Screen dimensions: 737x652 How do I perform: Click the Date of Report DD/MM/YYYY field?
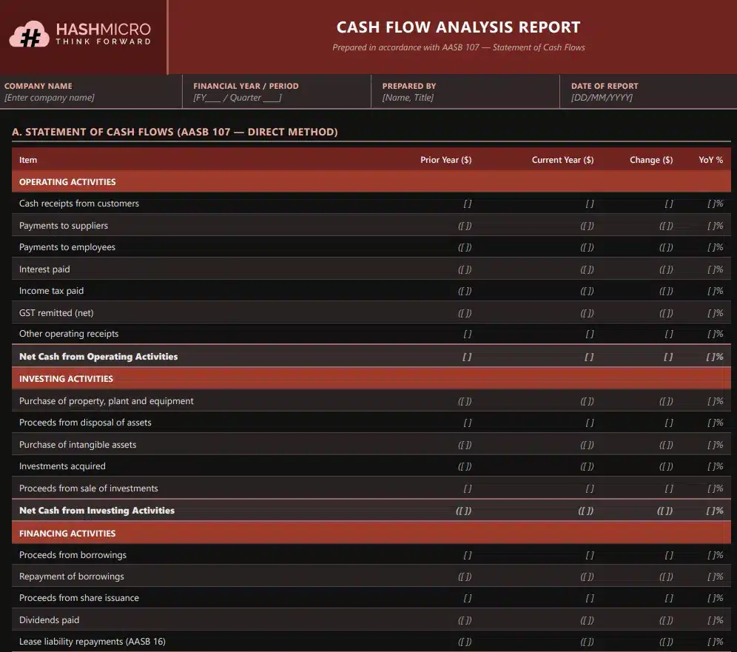point(602,98)
